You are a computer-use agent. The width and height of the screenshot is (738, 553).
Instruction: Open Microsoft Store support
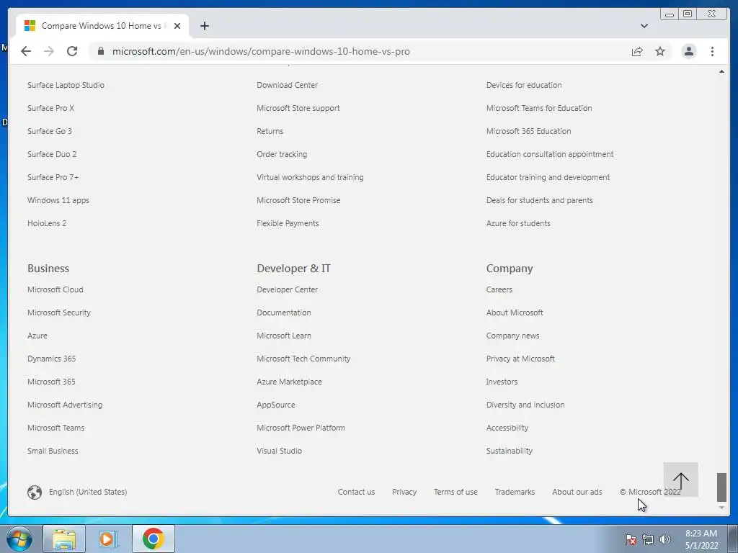[298, 108]
